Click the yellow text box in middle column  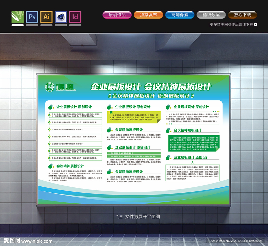(x=134, y=117)
